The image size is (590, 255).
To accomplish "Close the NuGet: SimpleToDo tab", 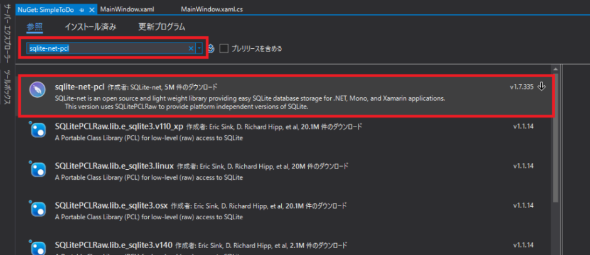I will [92, 10].
